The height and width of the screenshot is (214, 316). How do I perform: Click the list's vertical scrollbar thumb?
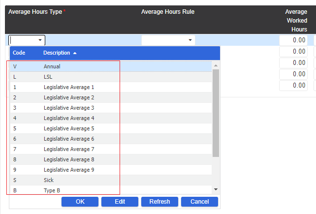[216, 113]
